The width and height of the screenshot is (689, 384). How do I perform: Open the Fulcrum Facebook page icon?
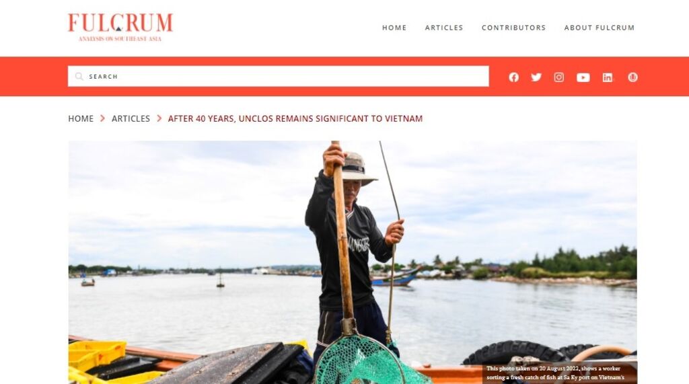tap(513, 77)
